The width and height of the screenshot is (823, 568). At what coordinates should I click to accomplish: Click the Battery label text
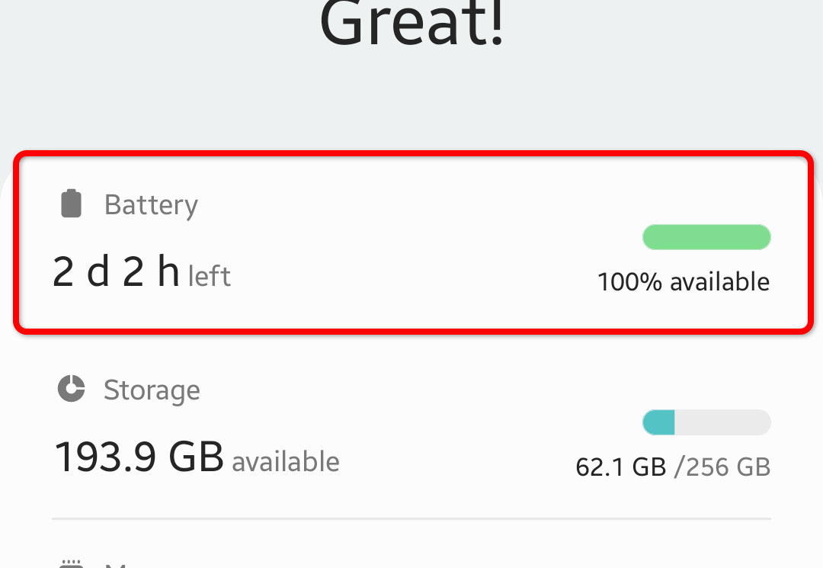pyautogui.click(x=150, y=204)
